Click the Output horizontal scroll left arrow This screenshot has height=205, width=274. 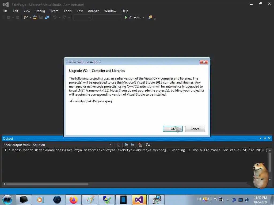[x=4, y=184]
